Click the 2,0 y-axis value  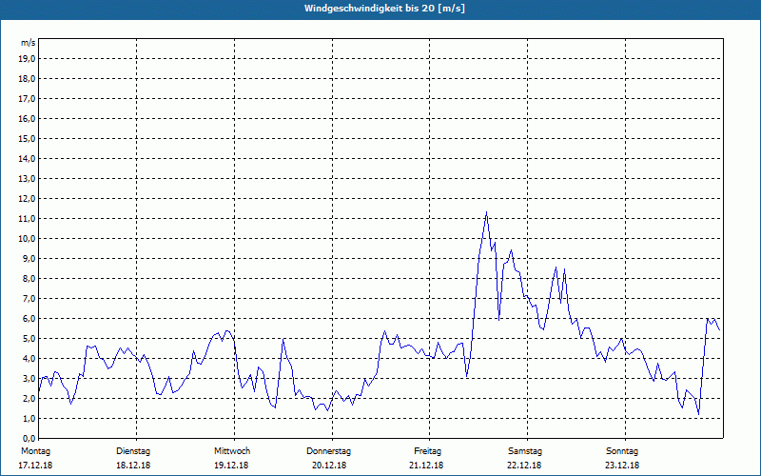click(x=29, y=398)
